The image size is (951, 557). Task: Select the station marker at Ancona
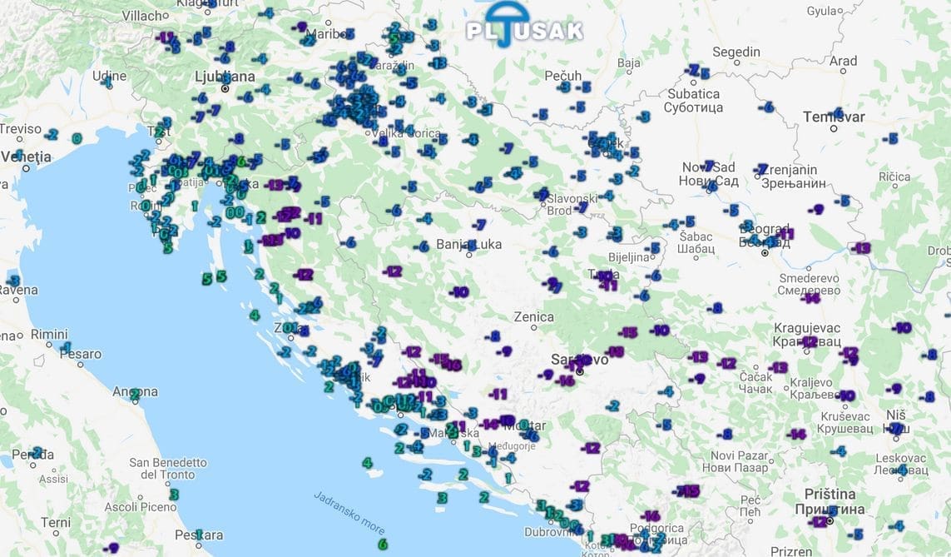tap(134, 394)
